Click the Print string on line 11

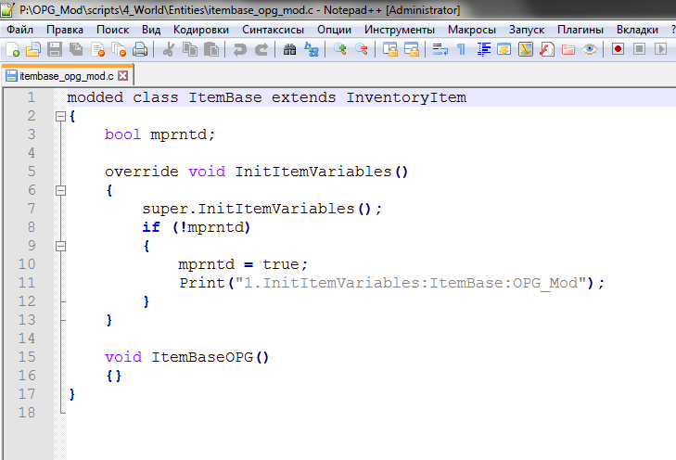point(411,283)
